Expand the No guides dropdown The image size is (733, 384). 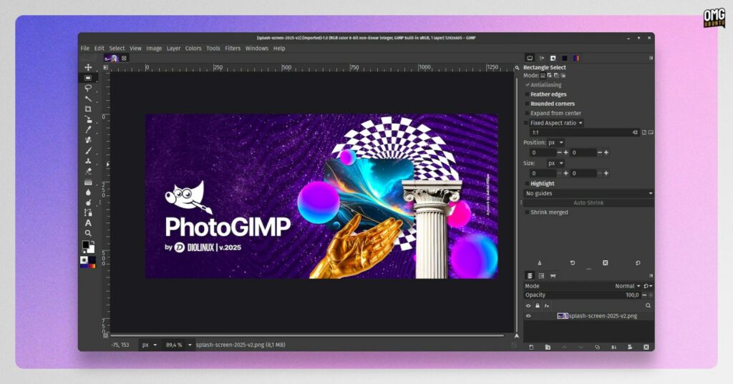tap(588, 193)
